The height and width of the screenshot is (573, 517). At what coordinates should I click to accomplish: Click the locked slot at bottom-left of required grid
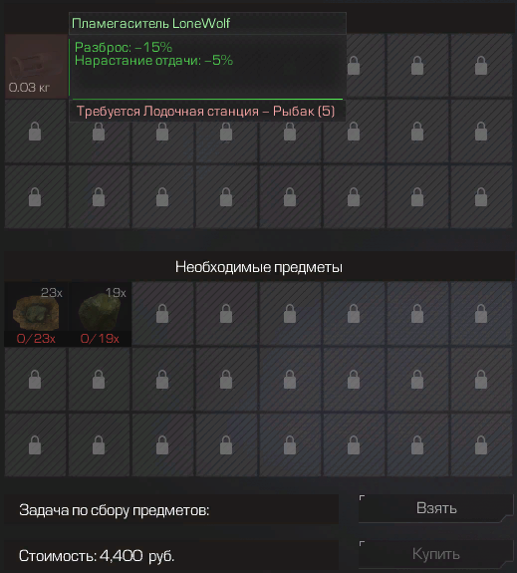pyautogui.click(x=36, y=445)
